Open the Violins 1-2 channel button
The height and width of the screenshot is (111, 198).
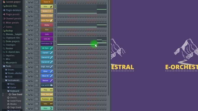coord(47,11)
